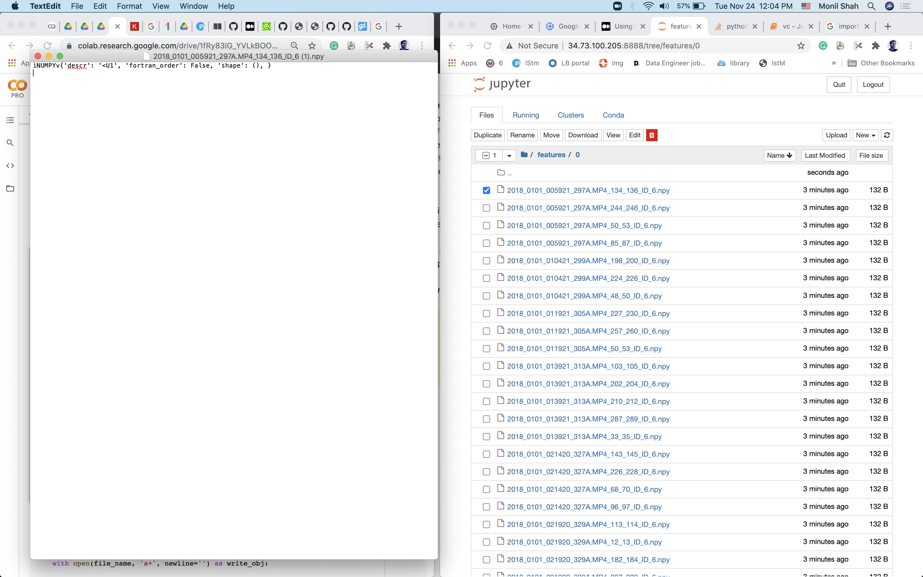
Task: Open Colab table of contents icon
Action: point(10,120)
